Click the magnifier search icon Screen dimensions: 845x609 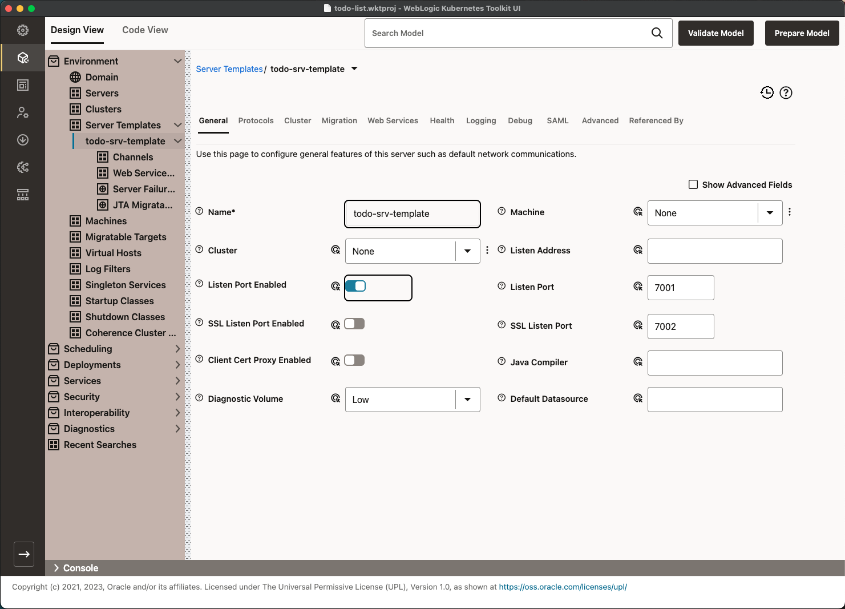tap(657, 33)
